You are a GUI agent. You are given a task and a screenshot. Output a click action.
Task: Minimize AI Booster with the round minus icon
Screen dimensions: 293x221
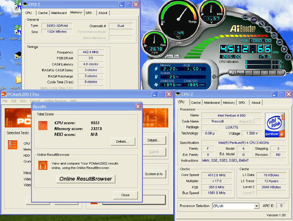(279, 42)
